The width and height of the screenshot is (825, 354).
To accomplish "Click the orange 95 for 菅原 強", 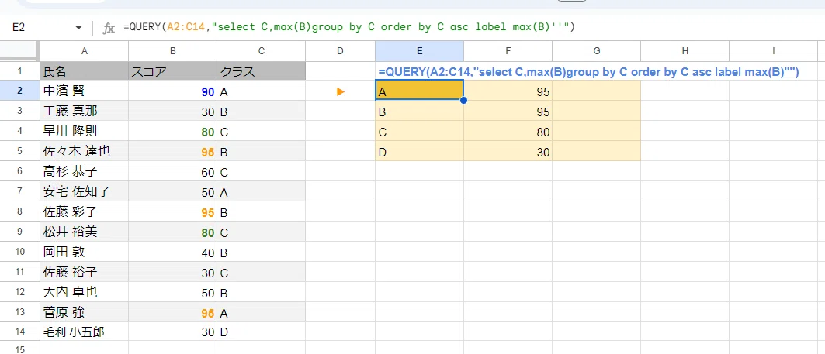I will pos(172,312).
